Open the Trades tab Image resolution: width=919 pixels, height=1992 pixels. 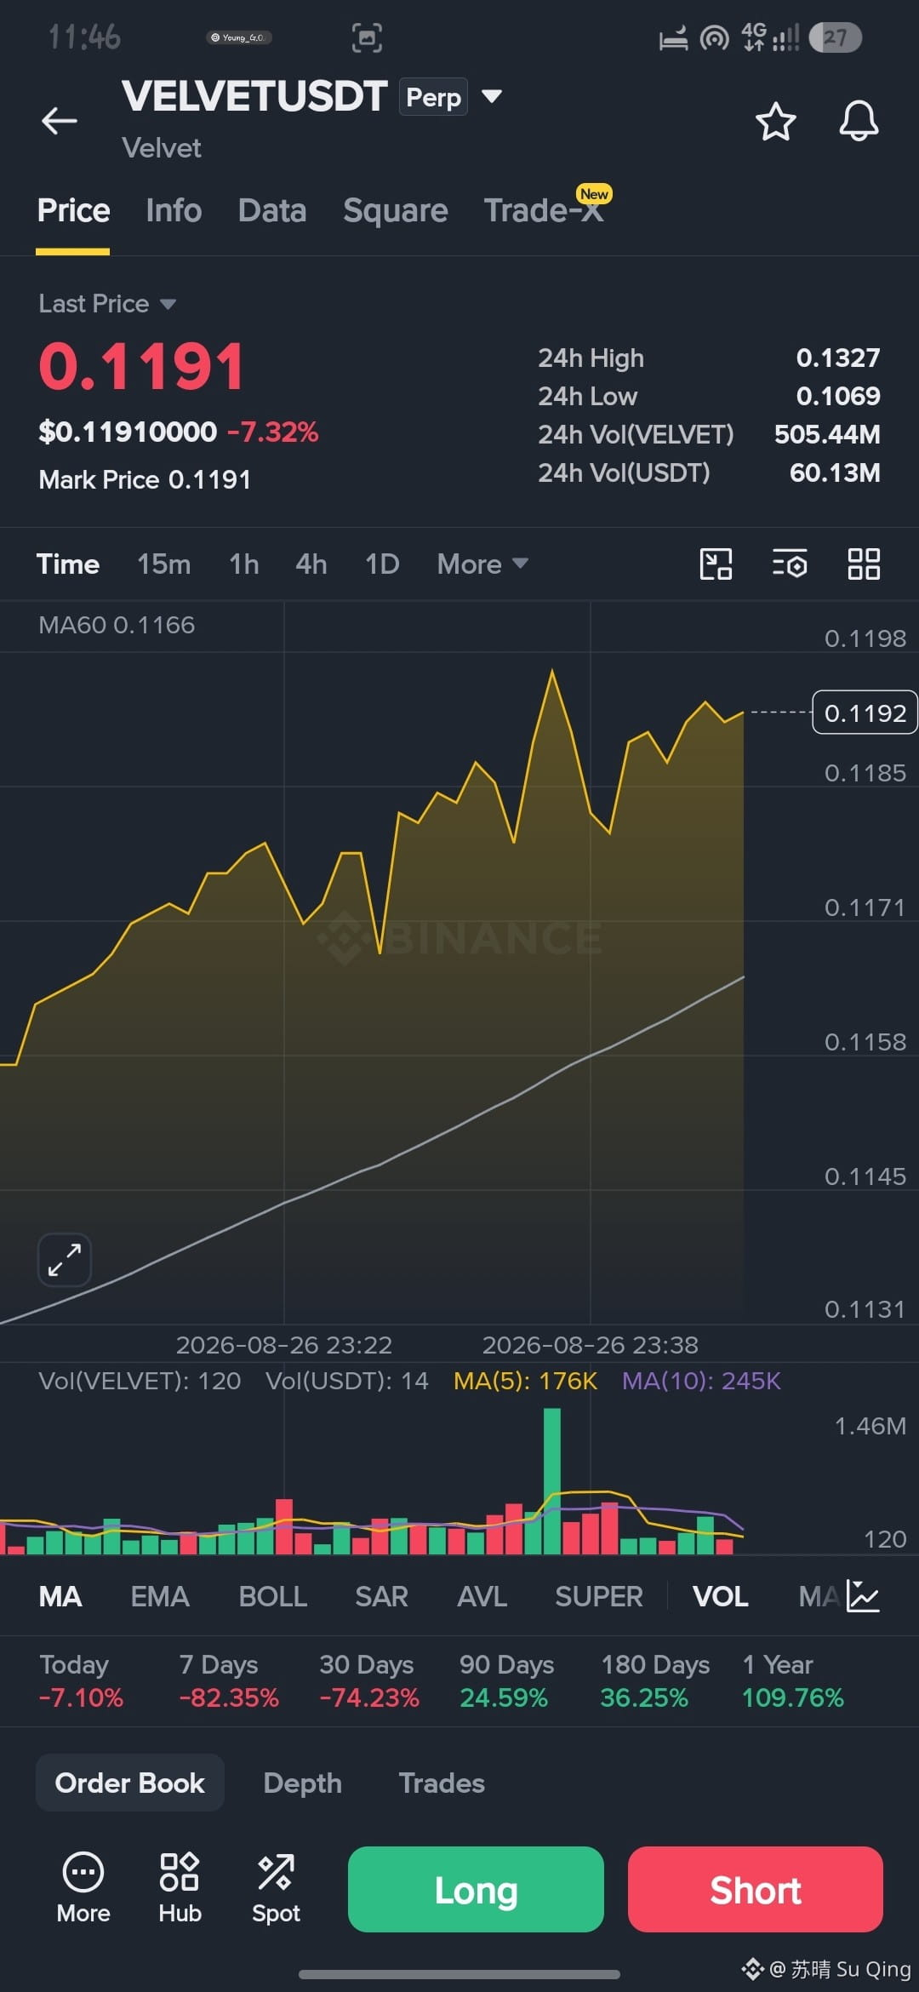click(x=442, y=1783)
